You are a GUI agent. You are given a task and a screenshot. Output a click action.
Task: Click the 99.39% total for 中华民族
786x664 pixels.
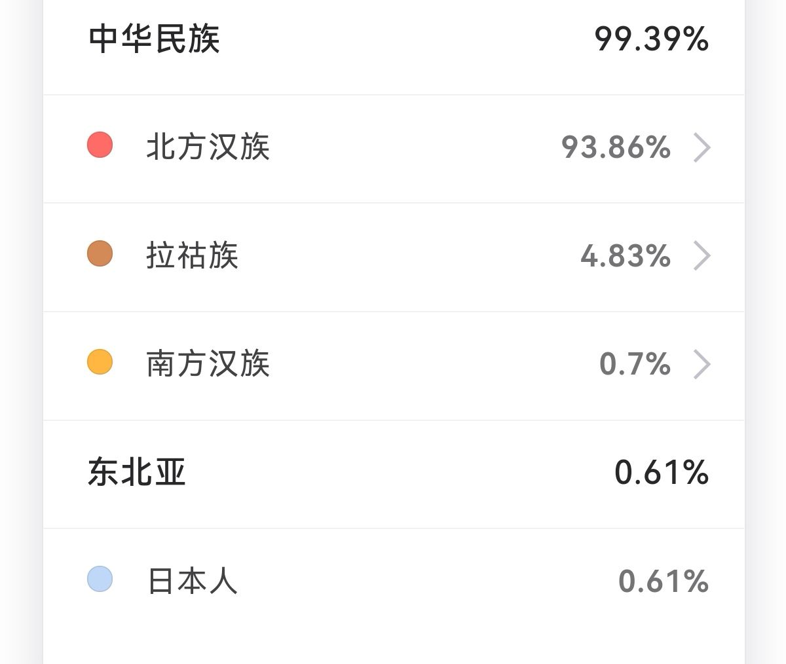tap(651, 39)
